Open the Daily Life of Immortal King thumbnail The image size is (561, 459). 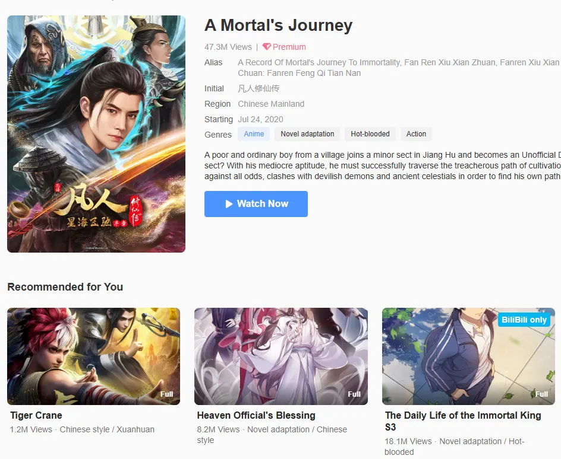click(x=468, y=356)
